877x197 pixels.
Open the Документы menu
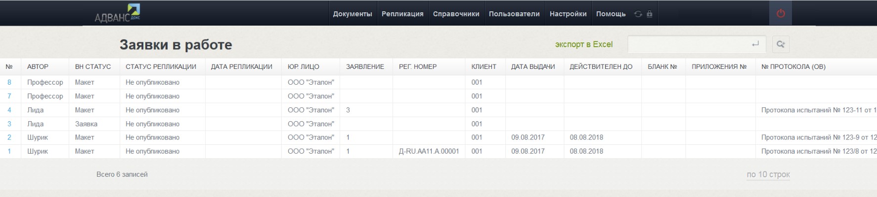tap(352, 14)
